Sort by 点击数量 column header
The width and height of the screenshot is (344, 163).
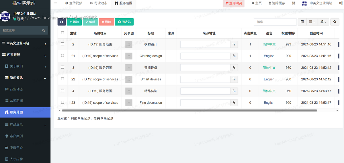[x=250, y=33]
